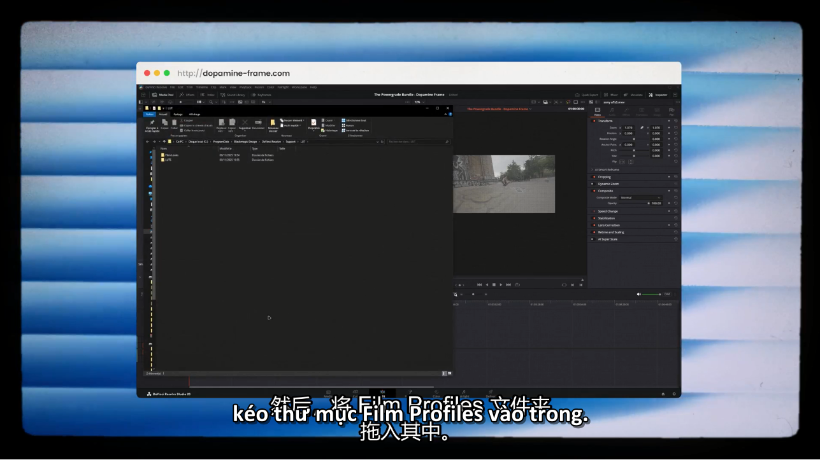820x460 pixels.
Task: Open the Affichage ribbon tab
Action: pos(194,115)
